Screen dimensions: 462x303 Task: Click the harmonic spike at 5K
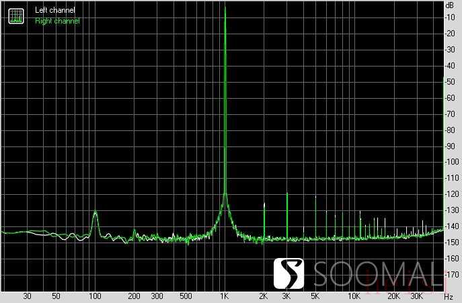pyautogui.click(x=315, y=198)
